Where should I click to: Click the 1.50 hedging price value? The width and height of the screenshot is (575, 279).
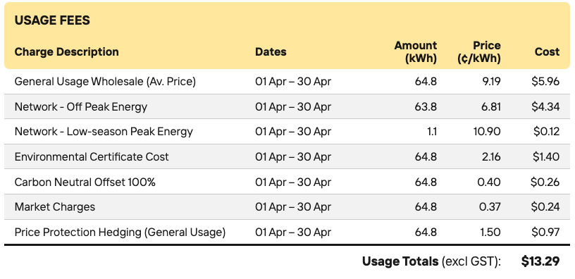click(490, 232)
